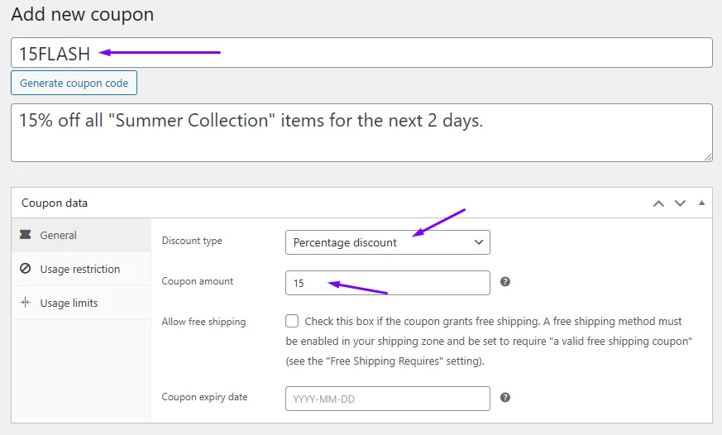Screen dimensions: 722x435
Task: Click the Discount type label
Action: (192, 241)
